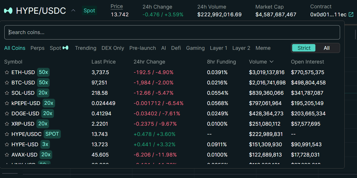Switch filter mode to All
Viewport: 357px width, 178px height.
pyautogui.click(x=327, y=48)
